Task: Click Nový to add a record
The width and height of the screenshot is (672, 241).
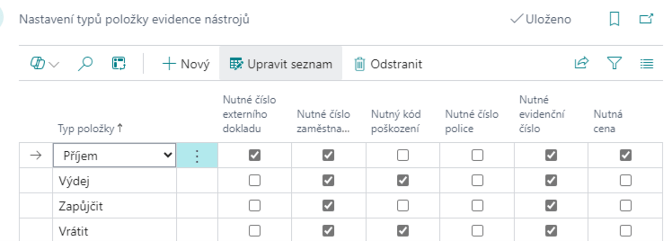Action: [186, 64]
